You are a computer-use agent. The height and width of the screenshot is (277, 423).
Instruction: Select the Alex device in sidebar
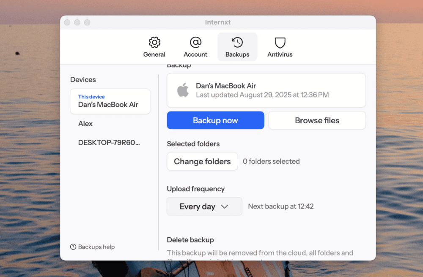85,124
